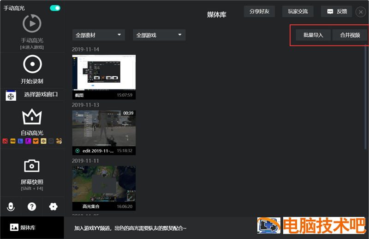Click the 自动高光 crown icon
Screen dimensions: 369x239
click(x=32, y=117)
